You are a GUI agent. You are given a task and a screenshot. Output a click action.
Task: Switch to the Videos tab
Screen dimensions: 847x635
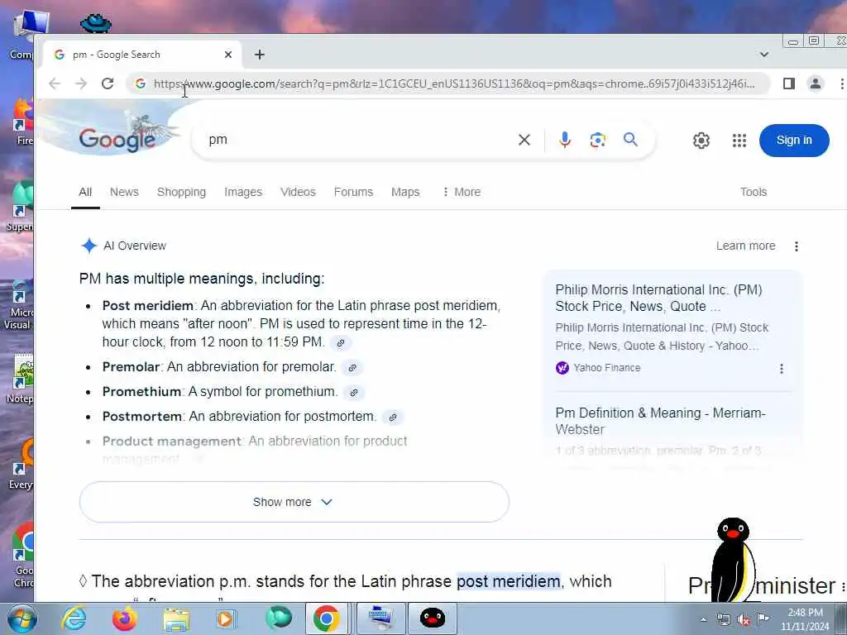point(298,192)
